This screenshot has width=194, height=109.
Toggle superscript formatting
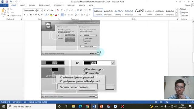pos(42,15)
